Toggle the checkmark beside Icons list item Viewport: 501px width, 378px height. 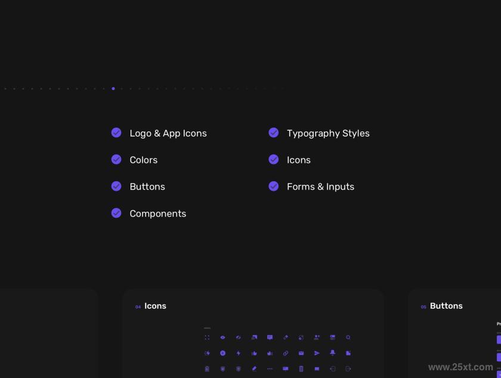point(274,159)
